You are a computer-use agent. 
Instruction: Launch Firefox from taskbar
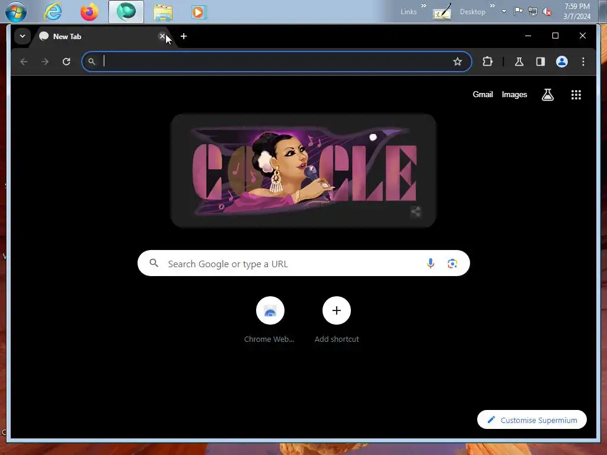[89, 12]
